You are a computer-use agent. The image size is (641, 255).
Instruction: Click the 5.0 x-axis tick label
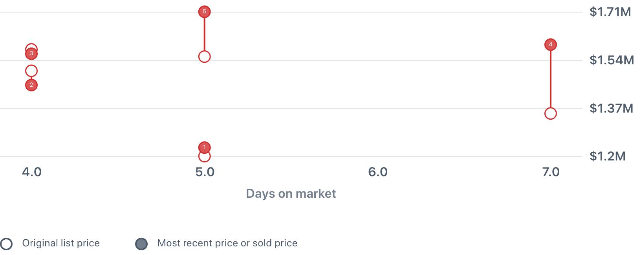[x=205, y=172]
